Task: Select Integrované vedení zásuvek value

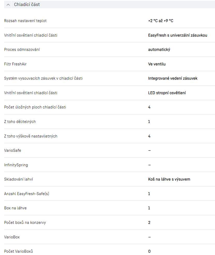Action: point(173,78)
